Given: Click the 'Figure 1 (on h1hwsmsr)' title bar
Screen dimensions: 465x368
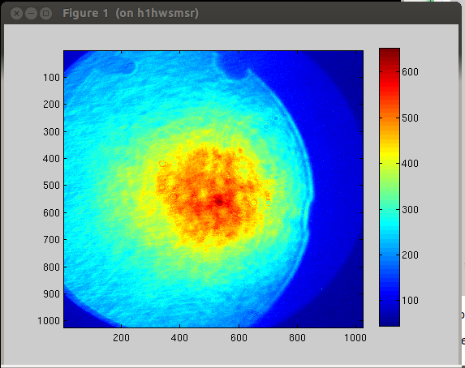Looking at the screenshot, I should [x=131, y=13].
